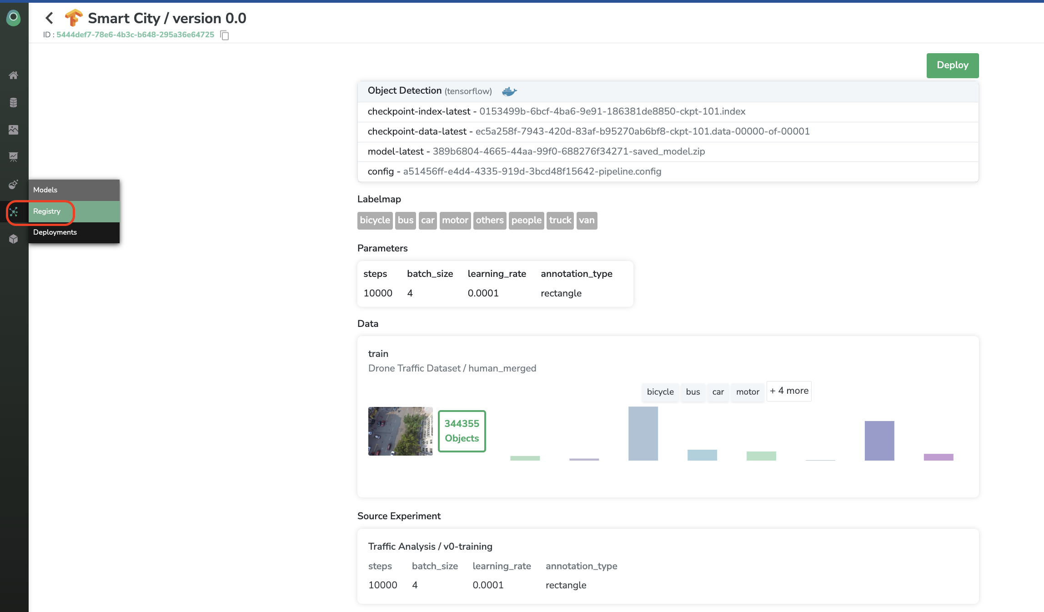Click the Docker whale icon

coord(509,91)
